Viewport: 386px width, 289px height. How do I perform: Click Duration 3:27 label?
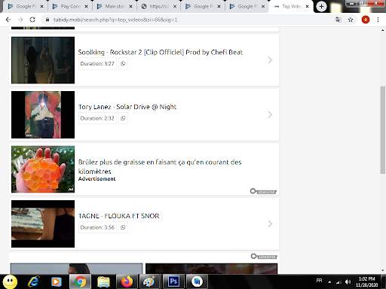[97, 63]
